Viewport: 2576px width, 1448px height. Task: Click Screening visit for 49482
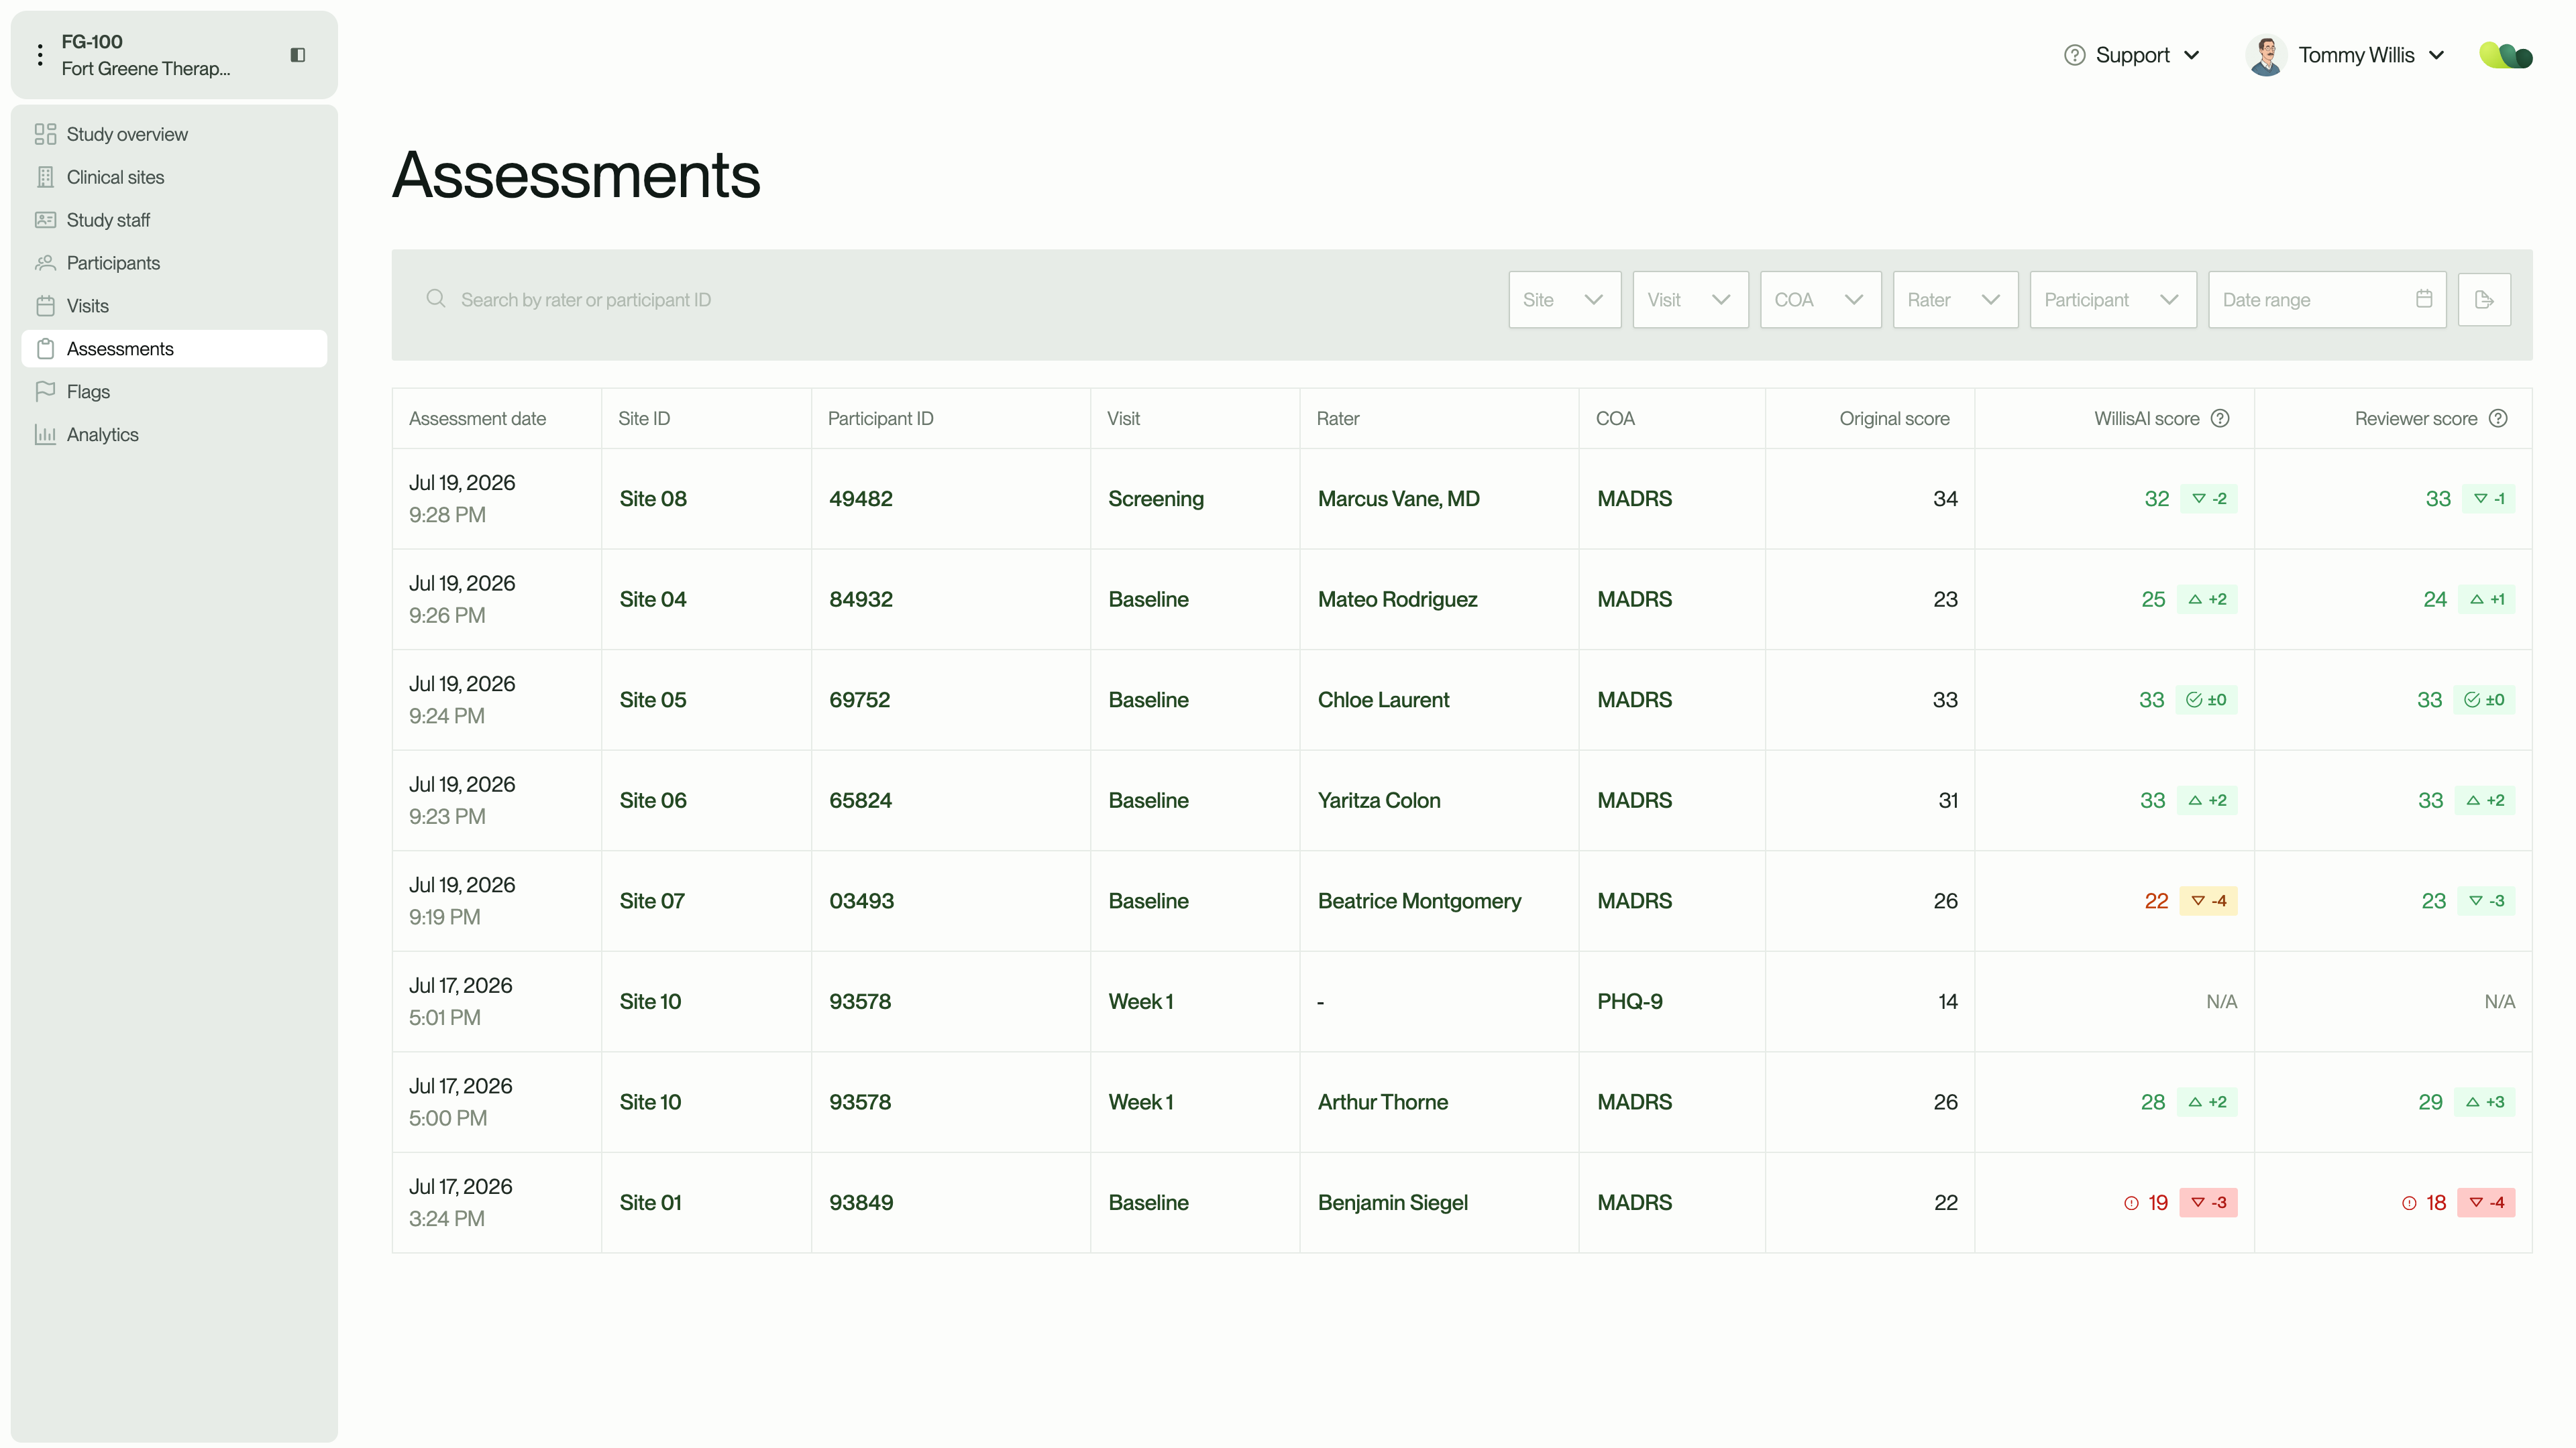point(1155,499)
